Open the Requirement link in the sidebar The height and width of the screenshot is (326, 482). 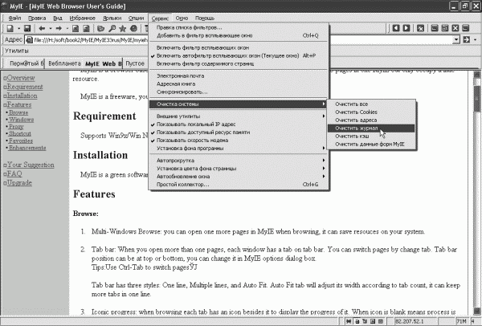point(25,87)
